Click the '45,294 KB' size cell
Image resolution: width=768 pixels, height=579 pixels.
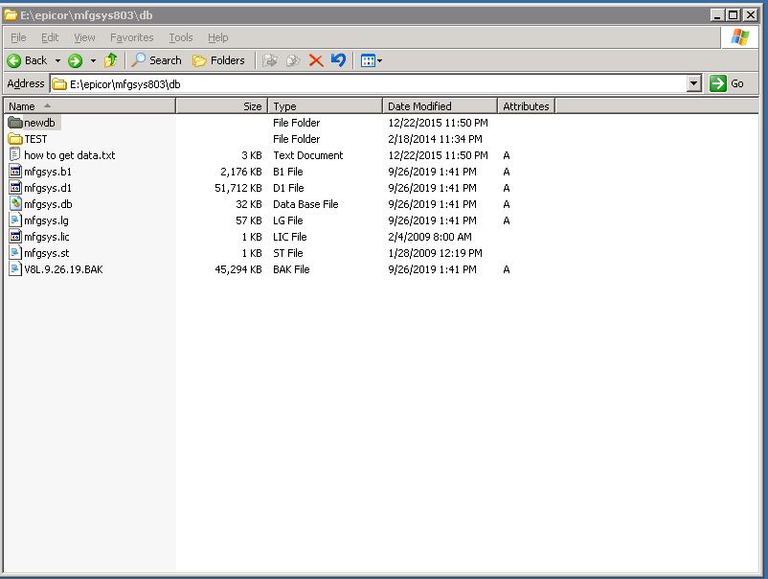tap(238, 269)
